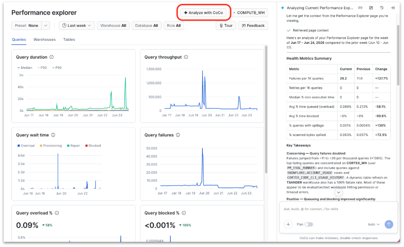The width and height of the screenshot is (404, 247).
Task: Click the Query throughput chart spike
Action: coord(202,89)
